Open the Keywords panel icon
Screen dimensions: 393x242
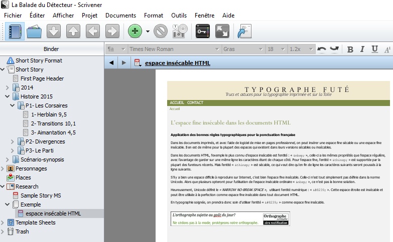coord(202,31)
